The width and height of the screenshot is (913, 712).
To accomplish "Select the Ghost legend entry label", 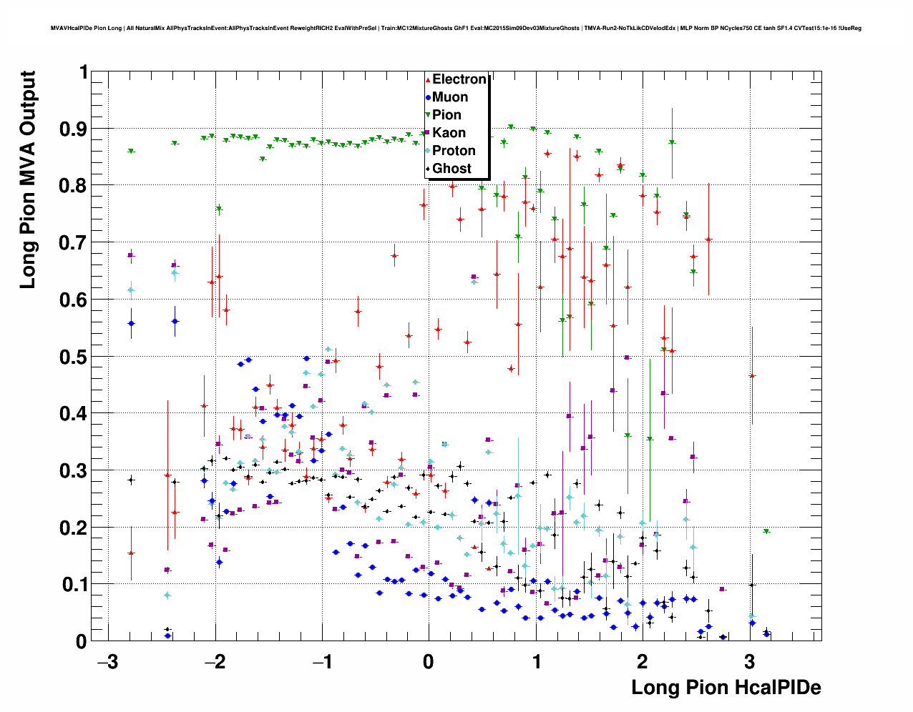I will point(451,169).
